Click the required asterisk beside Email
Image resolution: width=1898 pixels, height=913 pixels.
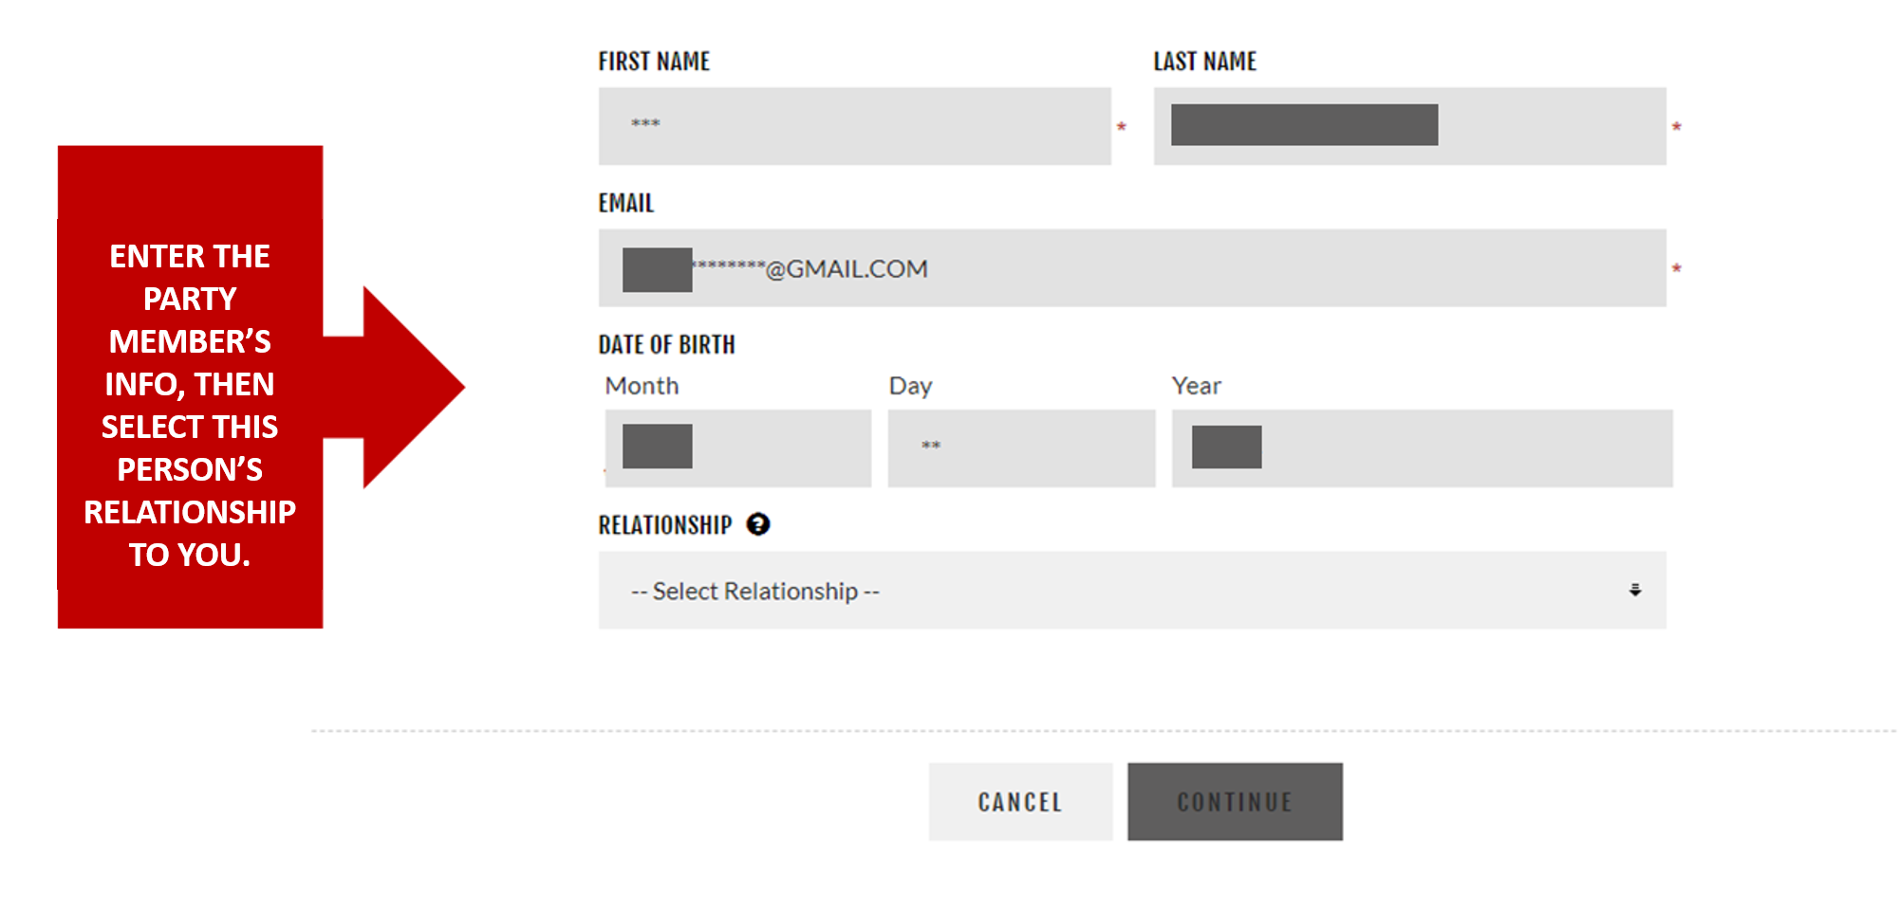1677,269
